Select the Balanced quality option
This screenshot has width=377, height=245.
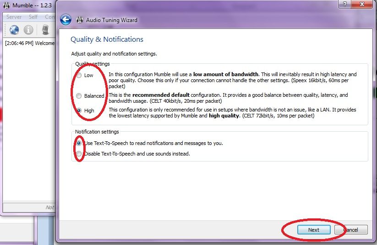click(x=79, y=96)
